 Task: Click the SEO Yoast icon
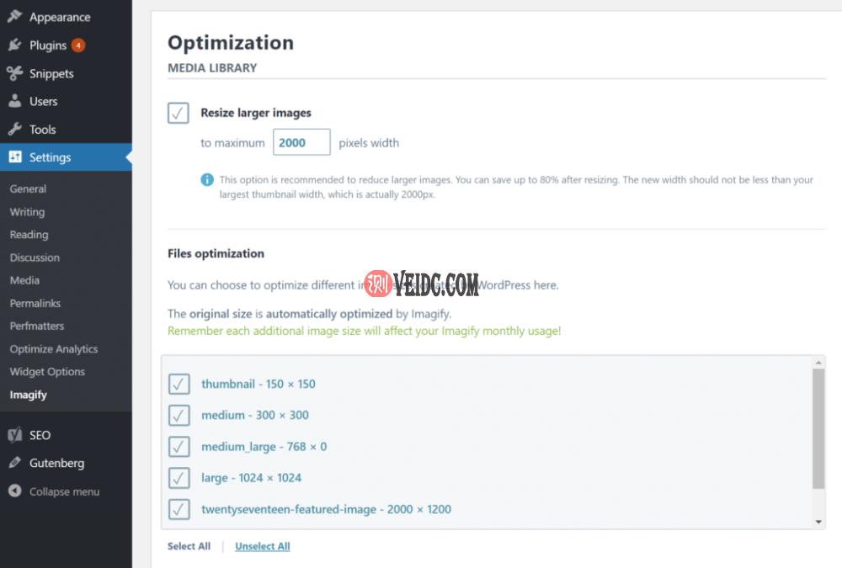click(14, 435)
